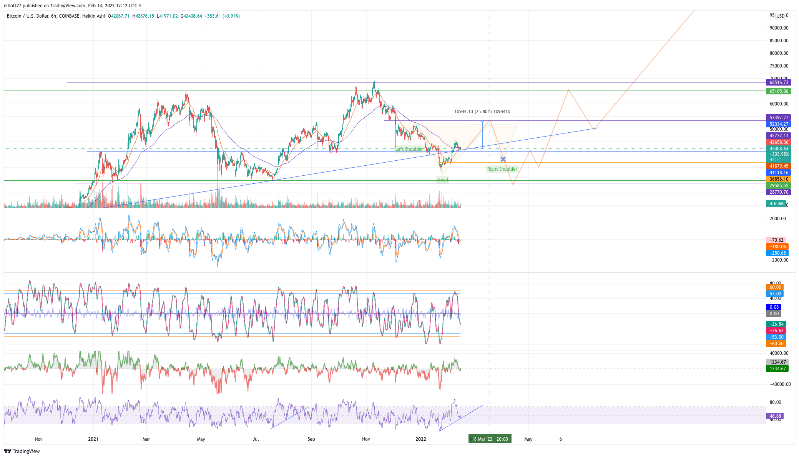Click the orange -60.00 oscillator level tag

click(776, 344)
